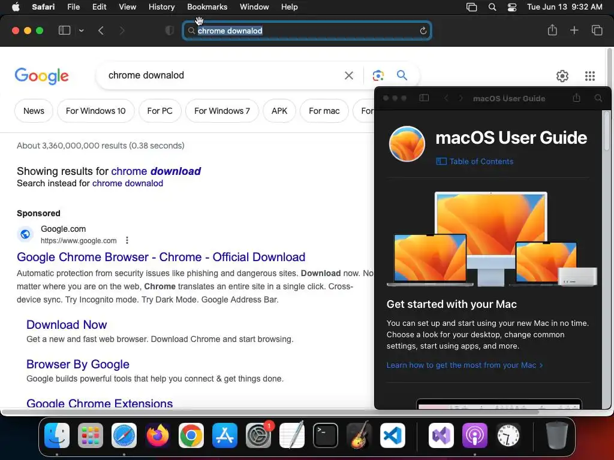This screenshot has width=614, height=460.
Task: Focus the Google search input field
Action: tap(223, 75)
